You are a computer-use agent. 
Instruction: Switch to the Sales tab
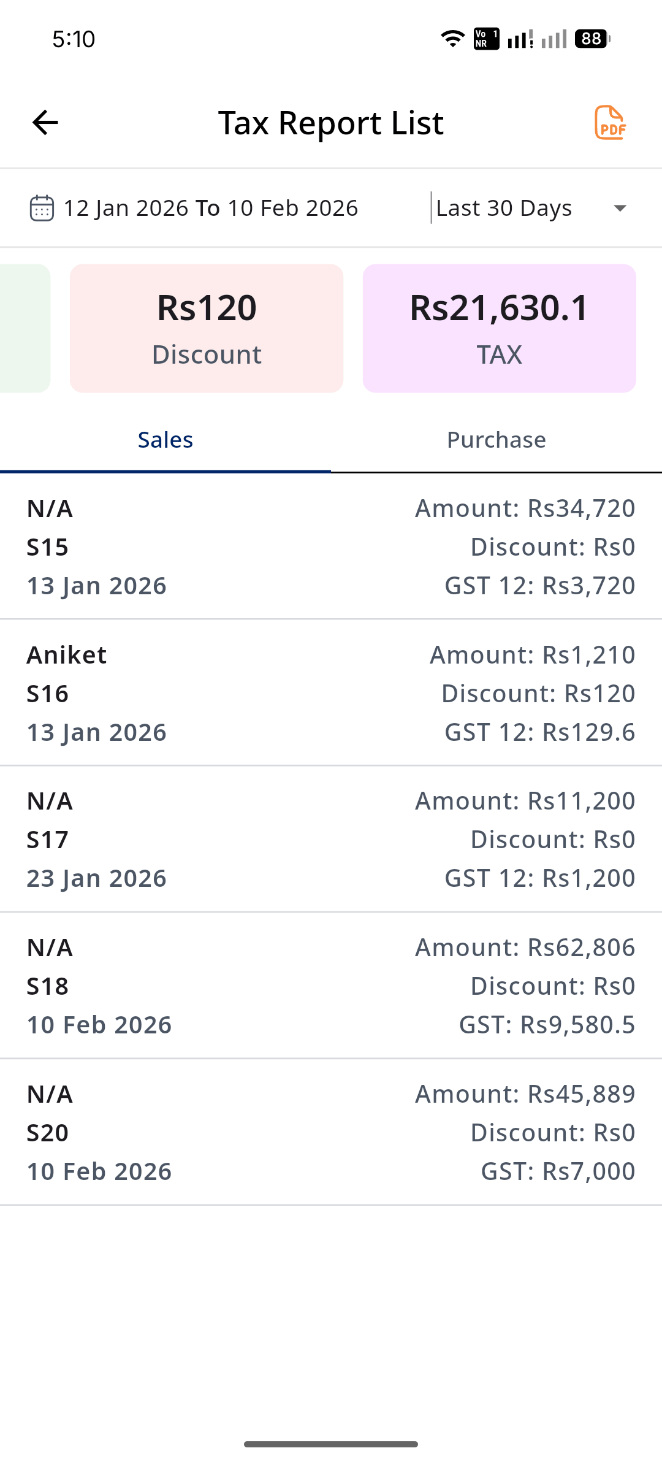[165, 440]
